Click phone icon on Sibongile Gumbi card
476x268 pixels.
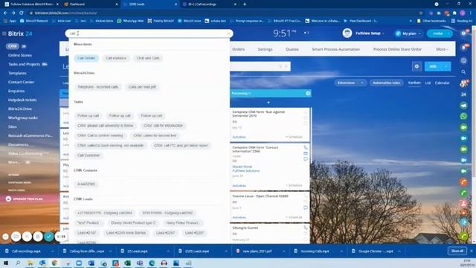(306, 228)
